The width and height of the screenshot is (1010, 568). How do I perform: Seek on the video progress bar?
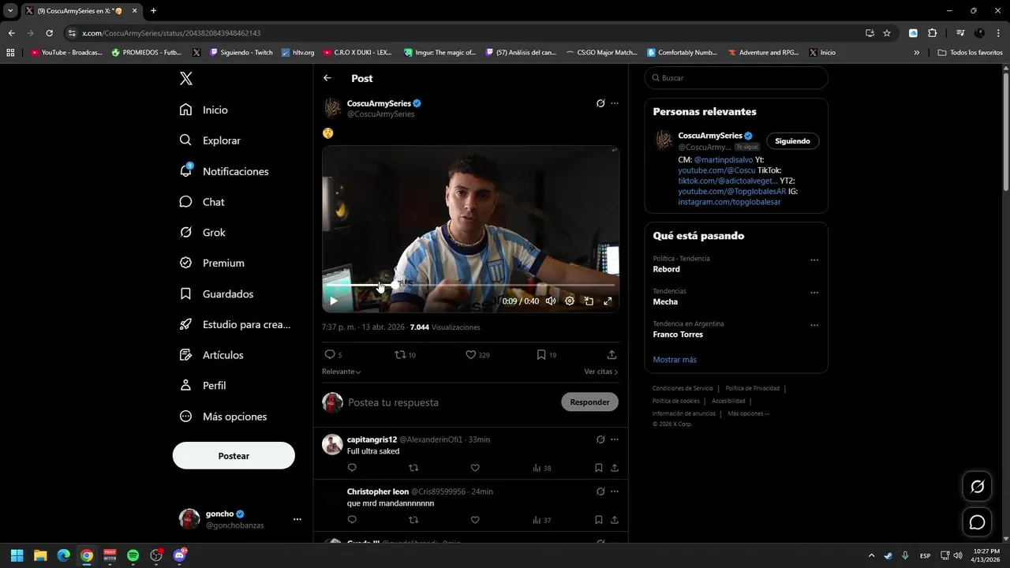coord(470,285)
